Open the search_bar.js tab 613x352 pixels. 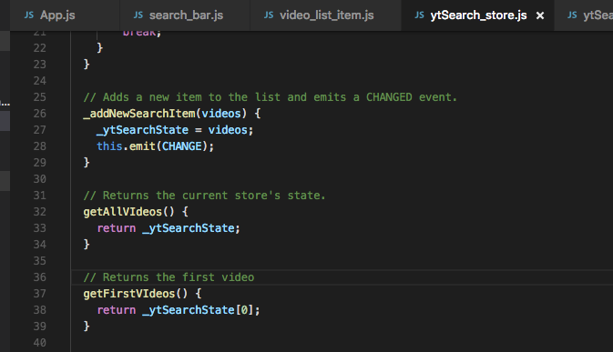[185, 15]
